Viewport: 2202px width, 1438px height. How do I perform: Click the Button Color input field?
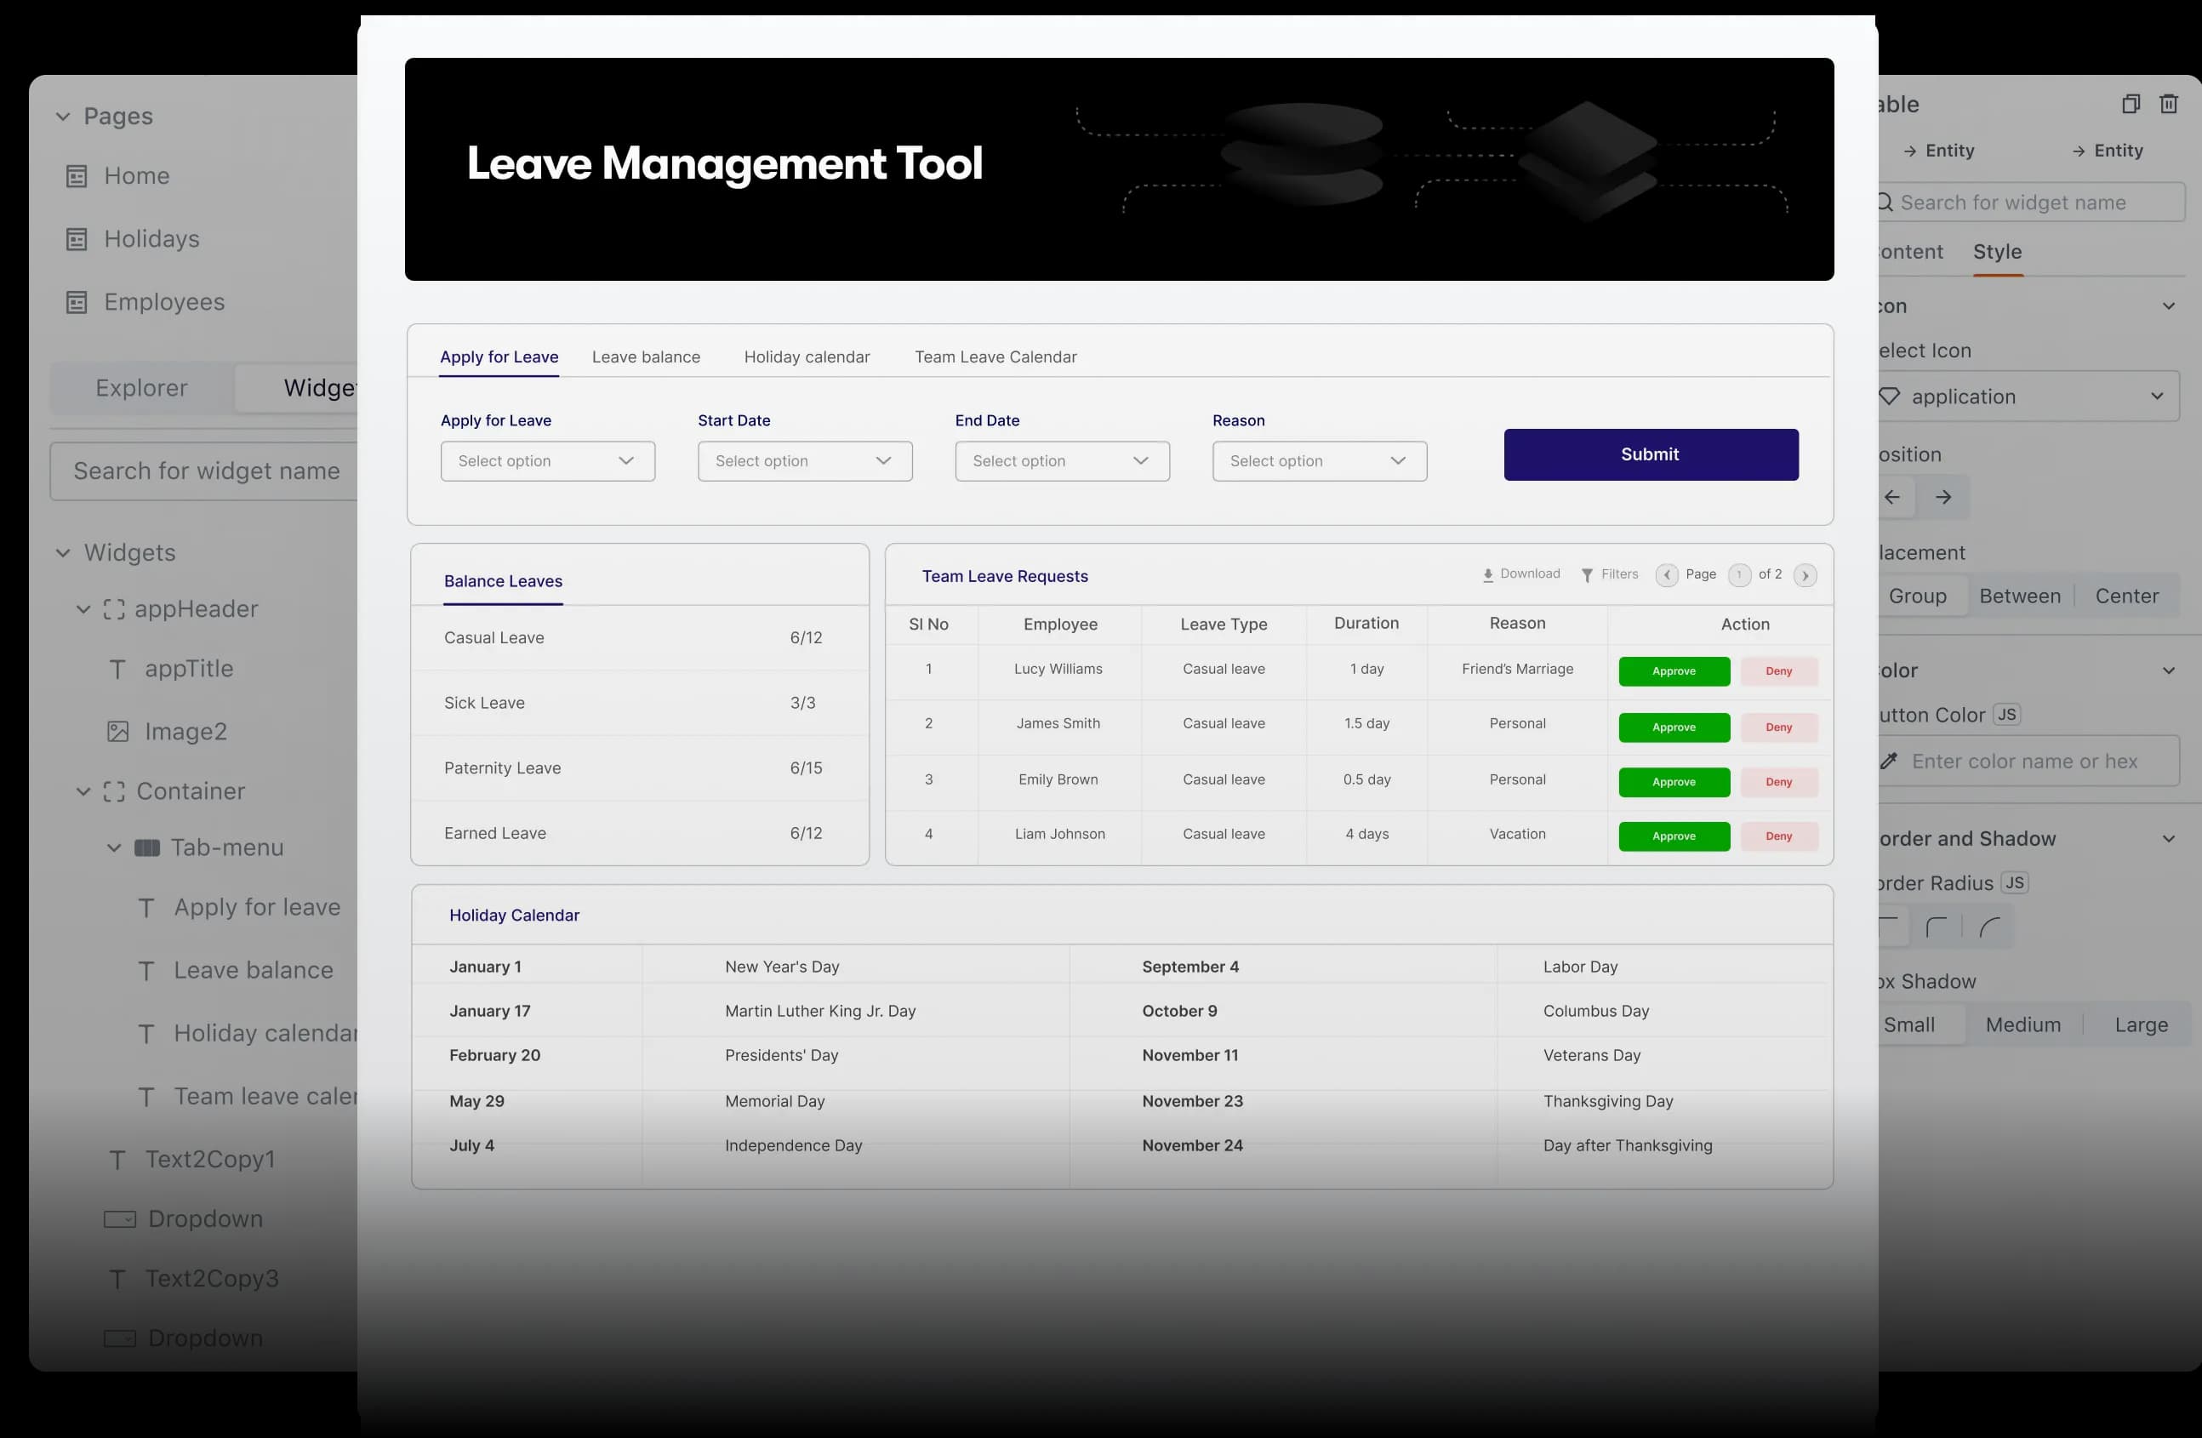[x=2026, y=761]
